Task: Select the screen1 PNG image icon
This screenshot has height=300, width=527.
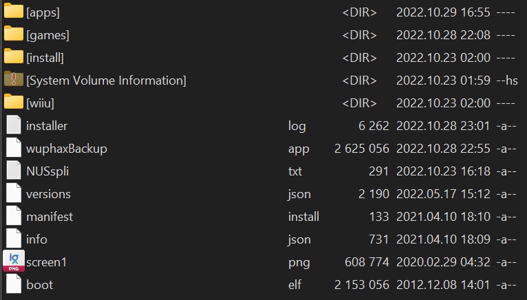Action: tap(14, 261)
